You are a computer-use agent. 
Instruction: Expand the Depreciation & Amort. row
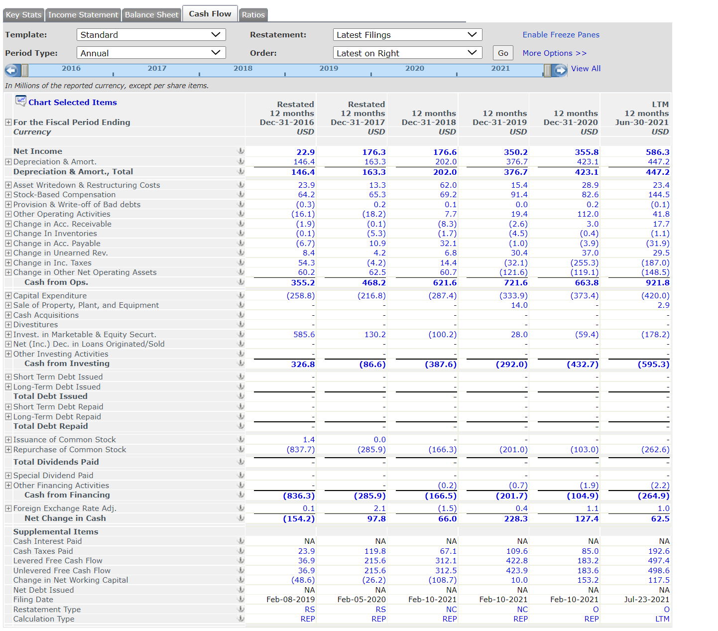click(8, 161)
